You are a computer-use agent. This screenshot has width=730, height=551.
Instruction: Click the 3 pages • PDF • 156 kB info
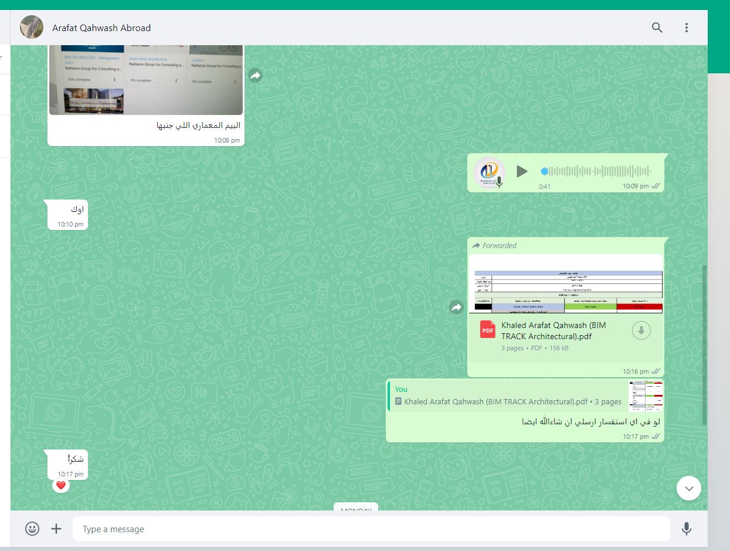point(535,348)
